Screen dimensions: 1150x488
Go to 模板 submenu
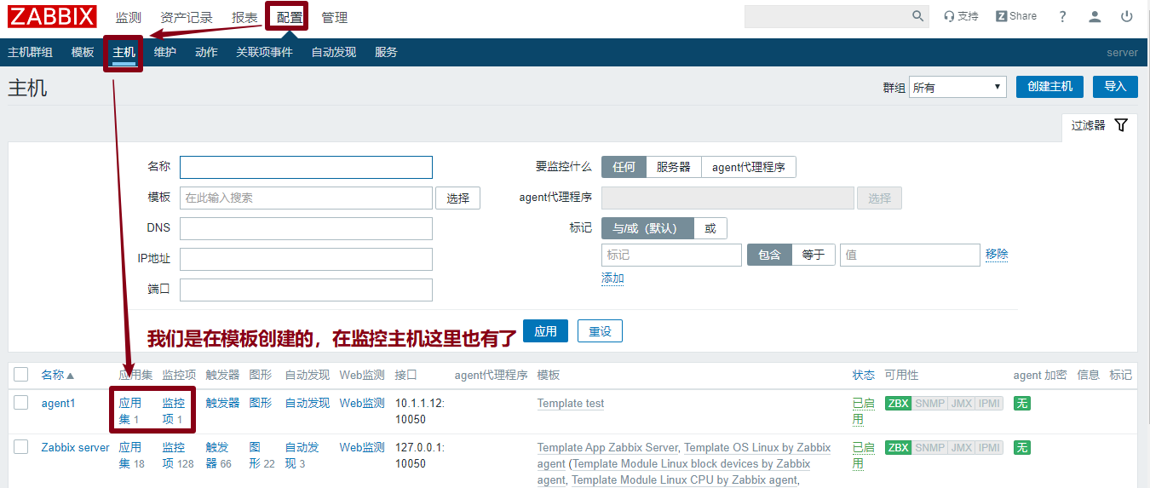click(x=83, y=52)
